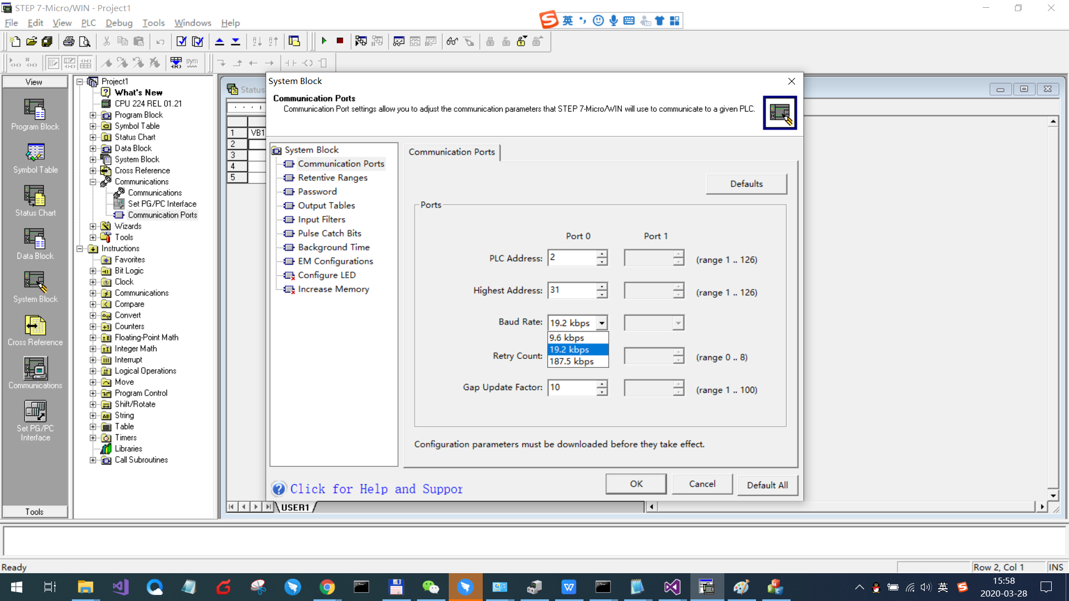The width and height of the screenshot is (1069, 601).
Task: Click the Windows Start button
Action: click(17, 587)
